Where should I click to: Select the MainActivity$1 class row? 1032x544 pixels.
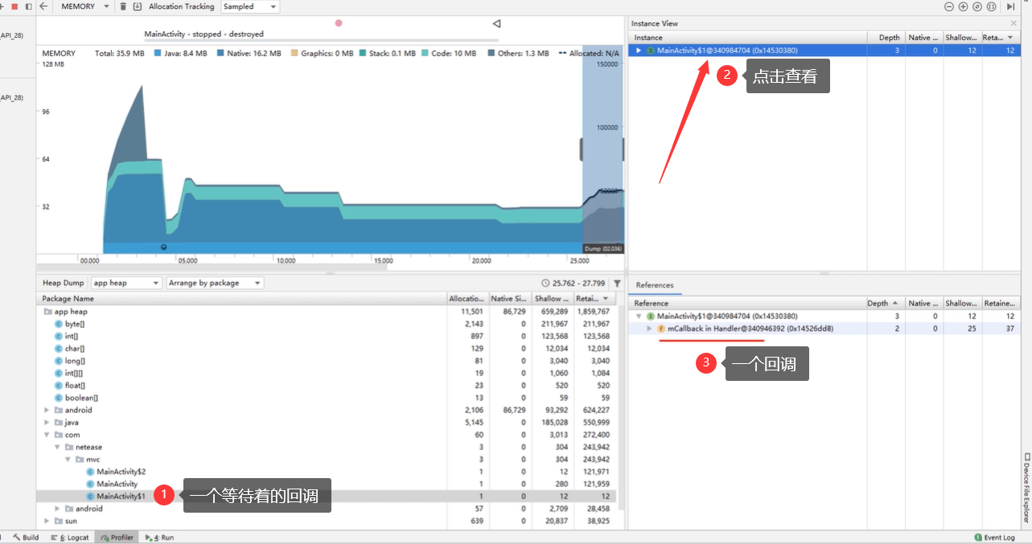[327, 497]
